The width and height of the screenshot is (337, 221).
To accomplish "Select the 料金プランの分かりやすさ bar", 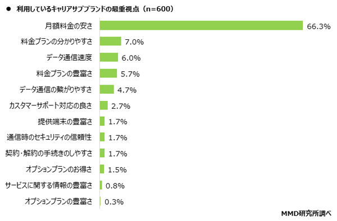I will click(x=111, y=41).
